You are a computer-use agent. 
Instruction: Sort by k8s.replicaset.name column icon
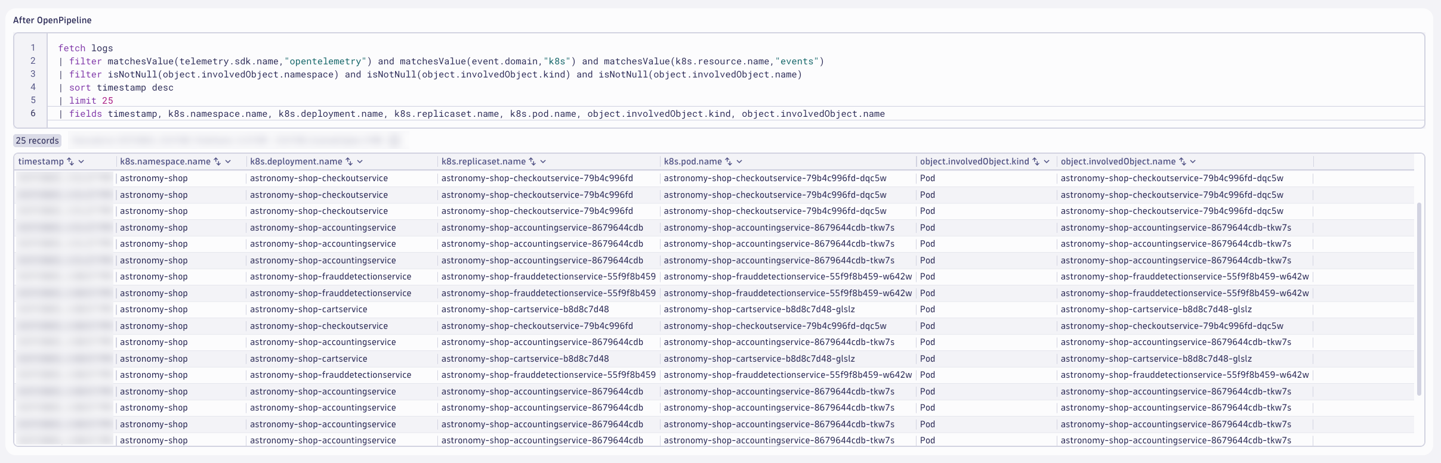(532, 161)
